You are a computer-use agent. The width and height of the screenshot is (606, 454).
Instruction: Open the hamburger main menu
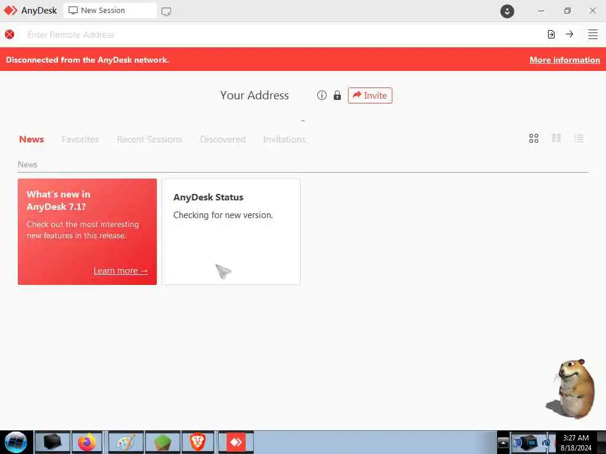point(593,34)
